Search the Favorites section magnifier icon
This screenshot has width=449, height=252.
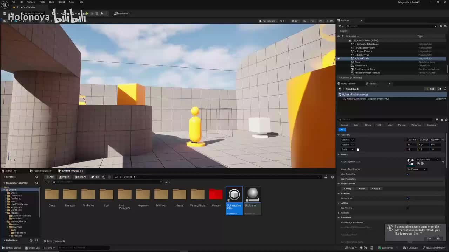(x=36, y=177)
